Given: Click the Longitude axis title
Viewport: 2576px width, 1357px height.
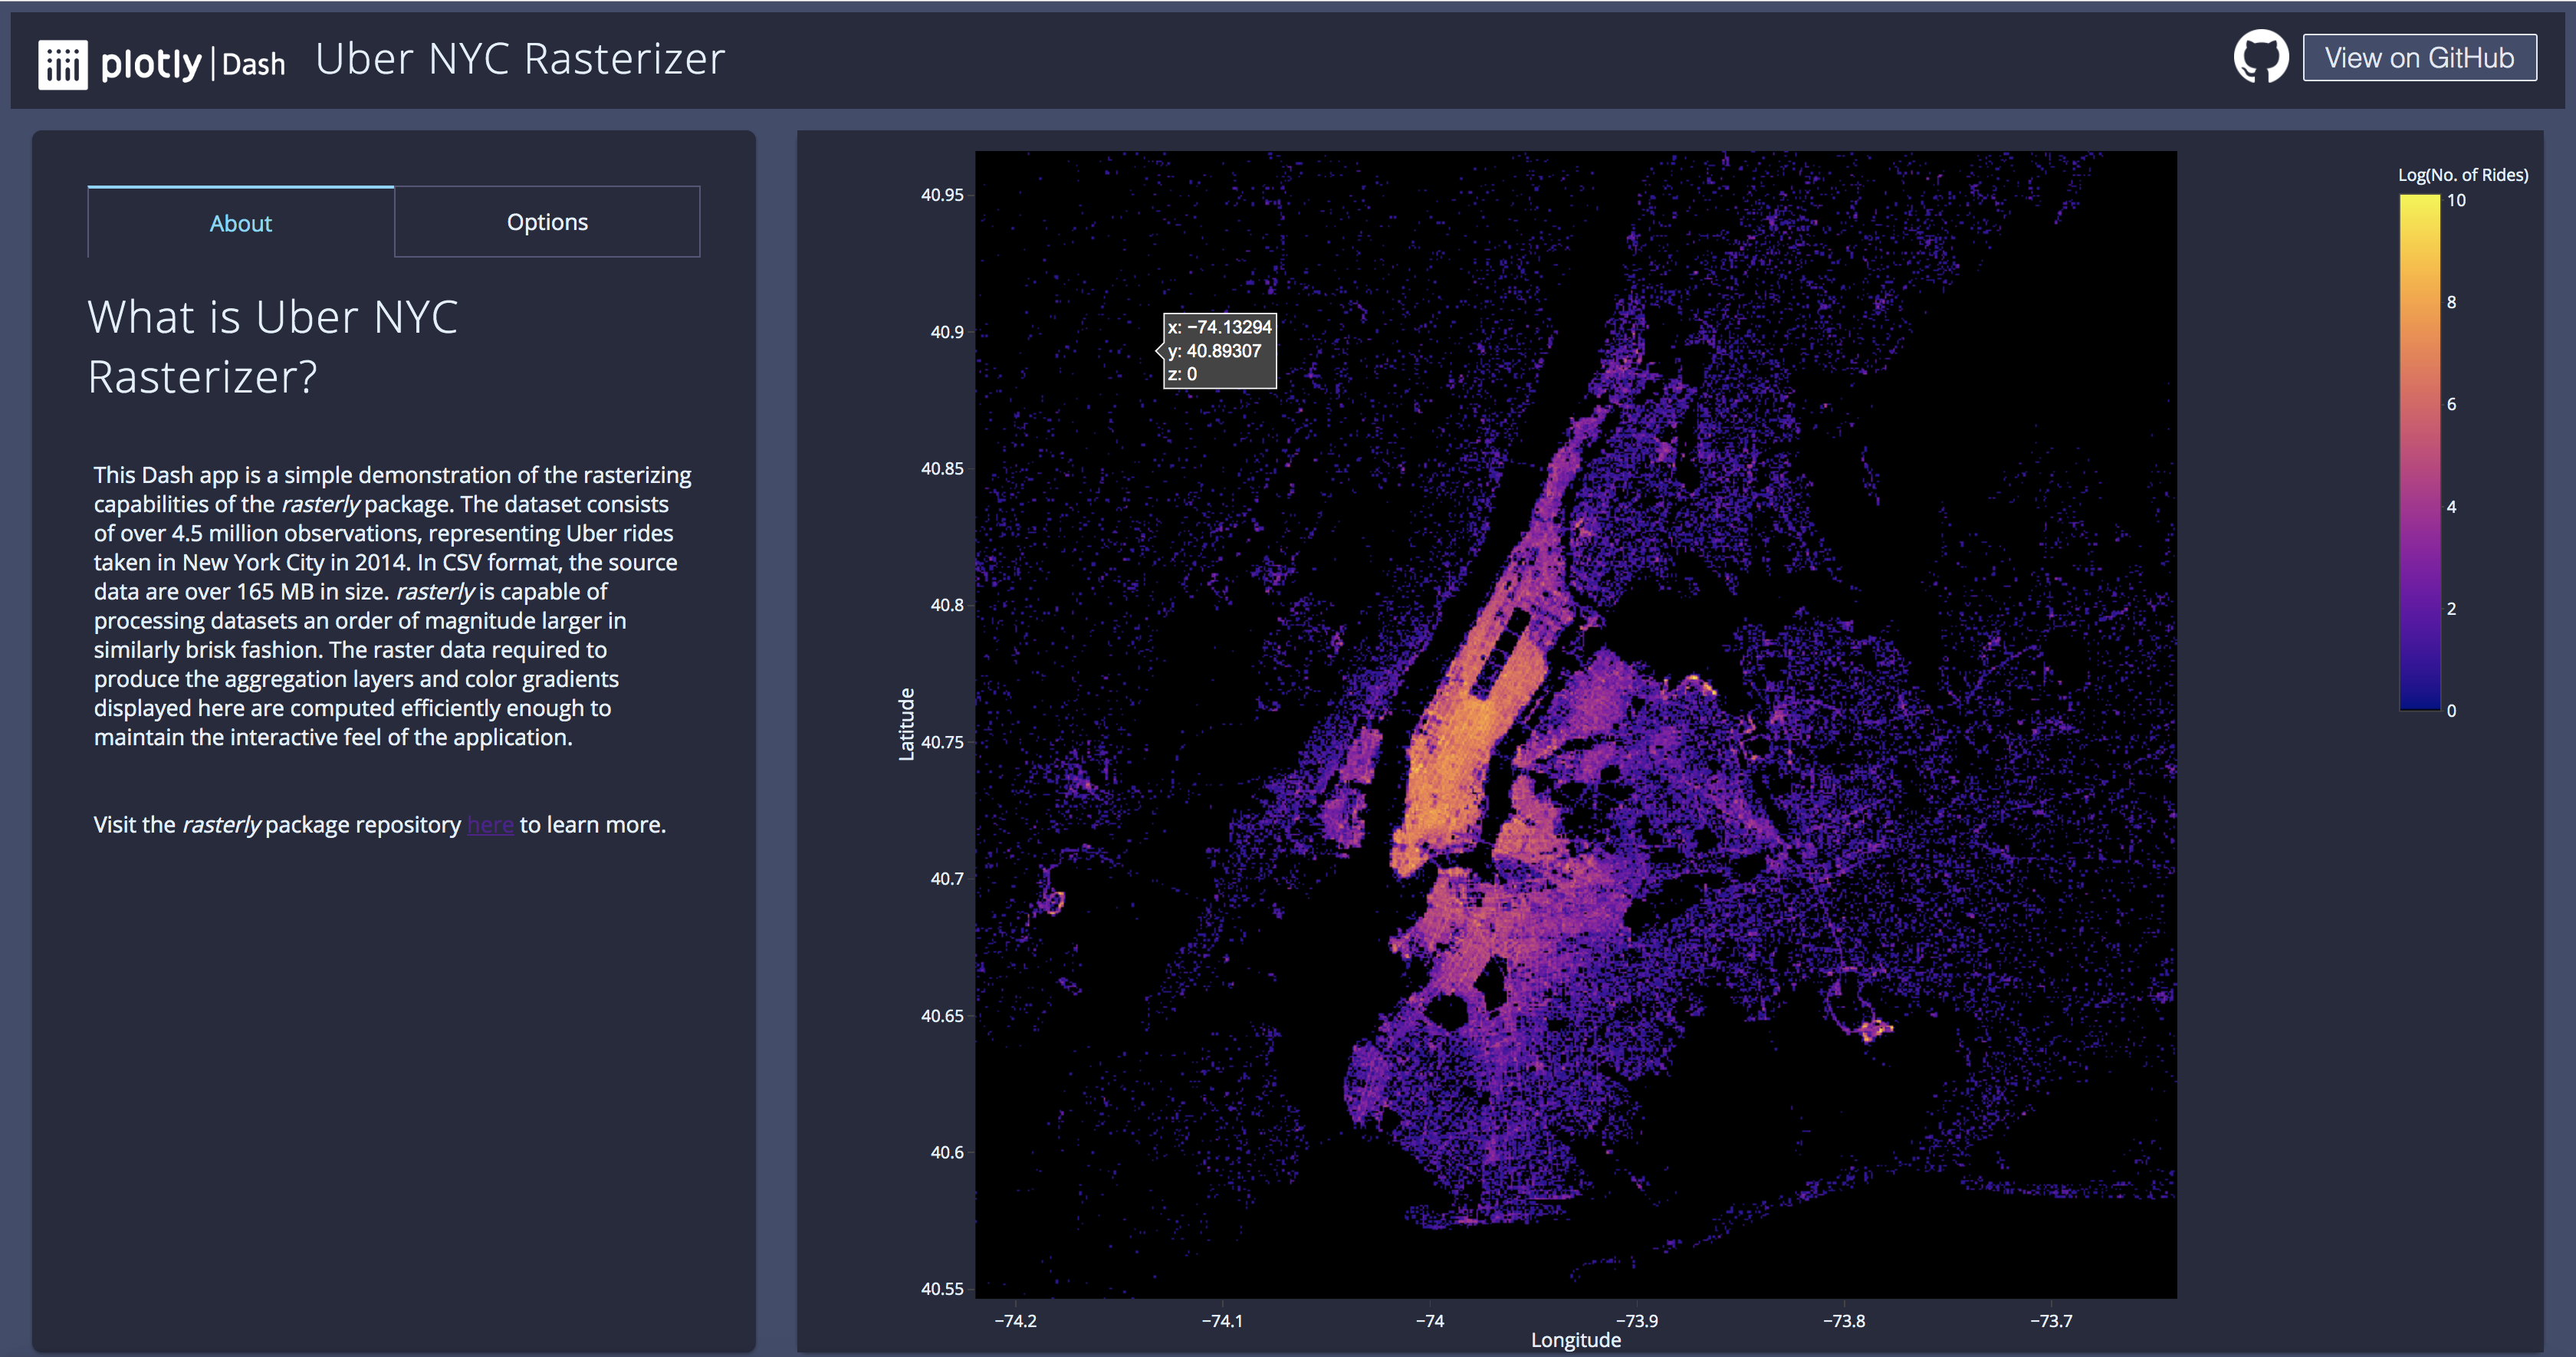Looking at the screenshot, I should click(x=1575, y=1340).
